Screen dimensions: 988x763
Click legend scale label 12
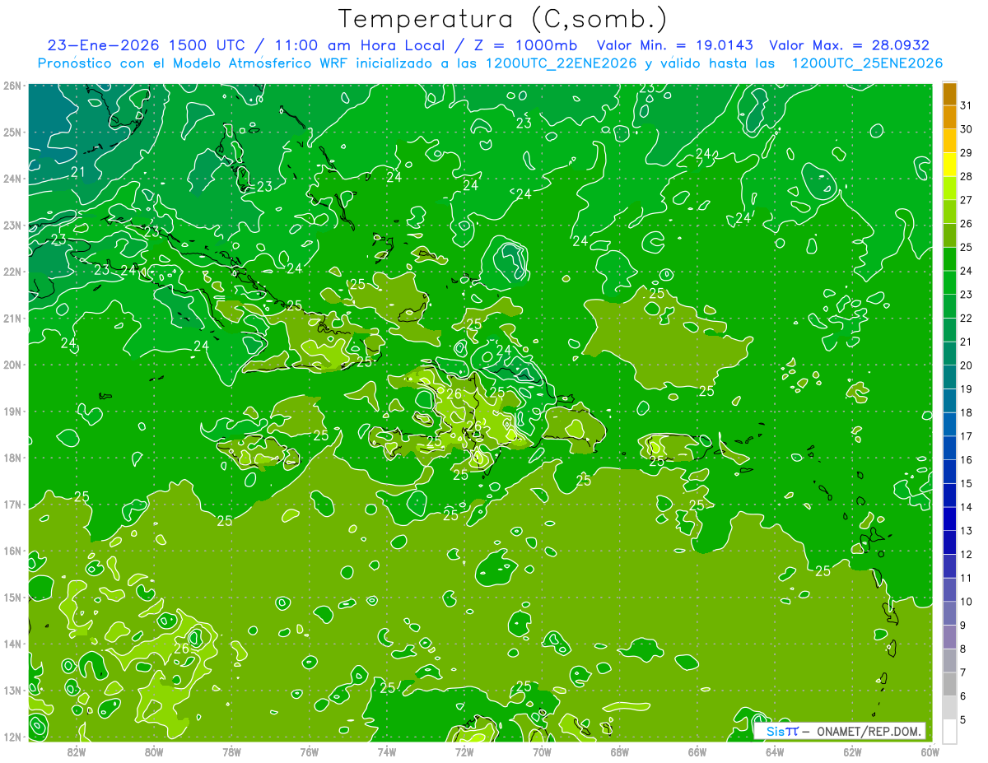[x=966, y=554]
